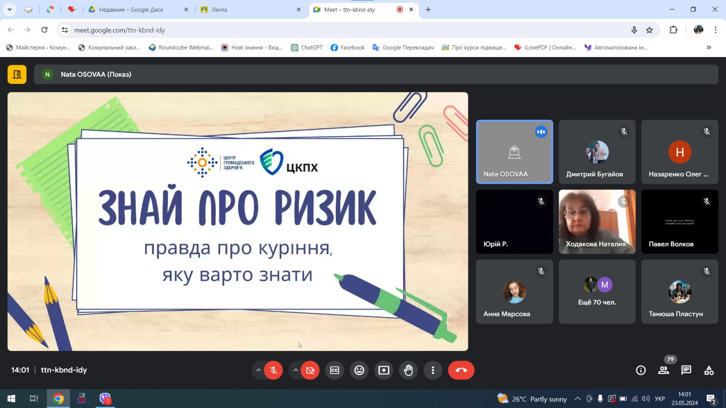Turn on the camera toggle
The image size is (726, 408).
[x=310, y=370]
